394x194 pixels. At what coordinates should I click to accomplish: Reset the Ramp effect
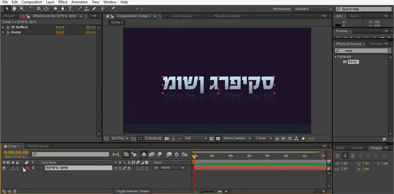[x=60, y=32]
